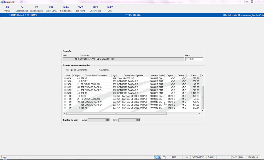Click F5 Importa Lanc. button

pyautogui.click(x=37, y=9)
